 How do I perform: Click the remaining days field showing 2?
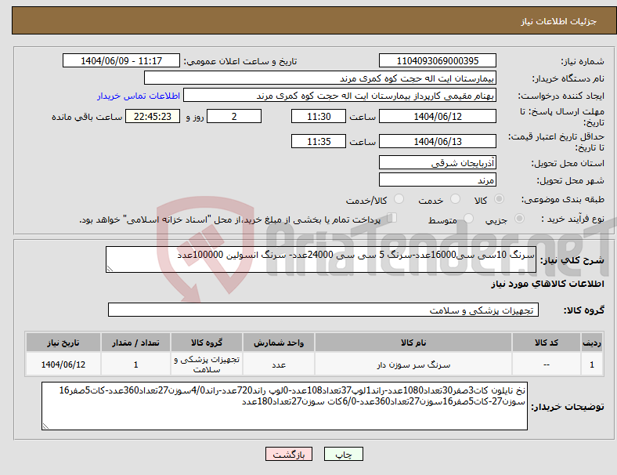234,116
